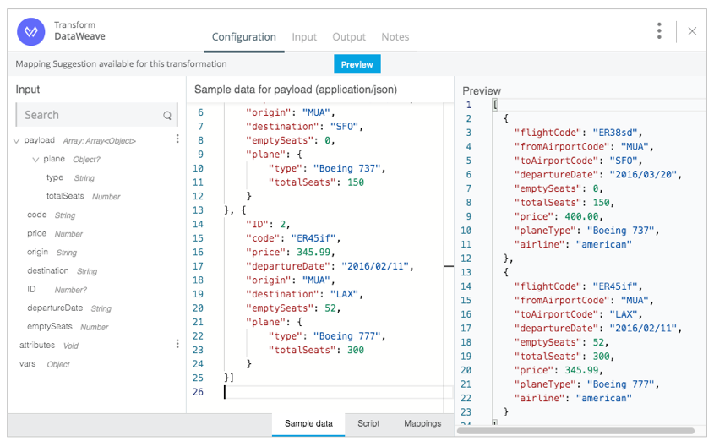Click price 400.00 in Preview pane
The height and width of the screenshot is (441, 714).
[581, 216]
